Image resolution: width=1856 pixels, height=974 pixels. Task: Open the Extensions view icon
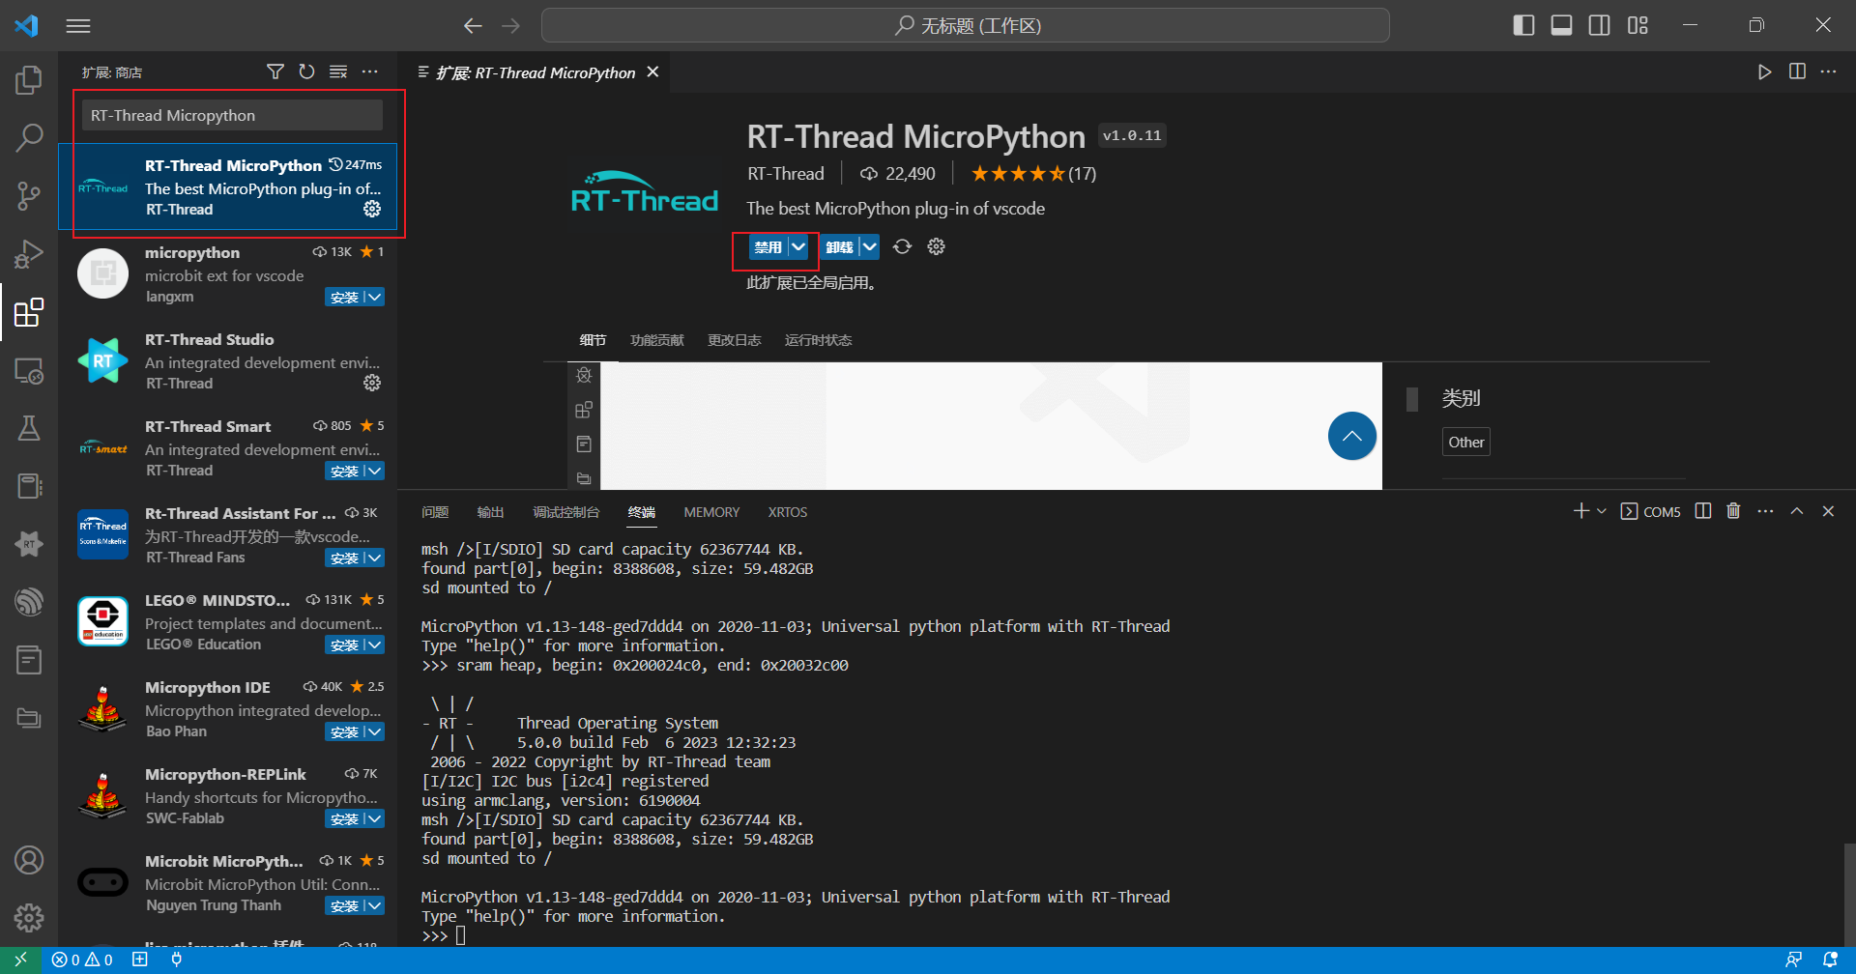tap(29, 312)
